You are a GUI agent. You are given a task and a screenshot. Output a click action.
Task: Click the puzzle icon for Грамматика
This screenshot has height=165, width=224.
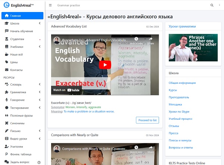[7, 92]
